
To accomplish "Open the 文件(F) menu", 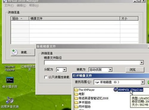I will pos(9,5).
